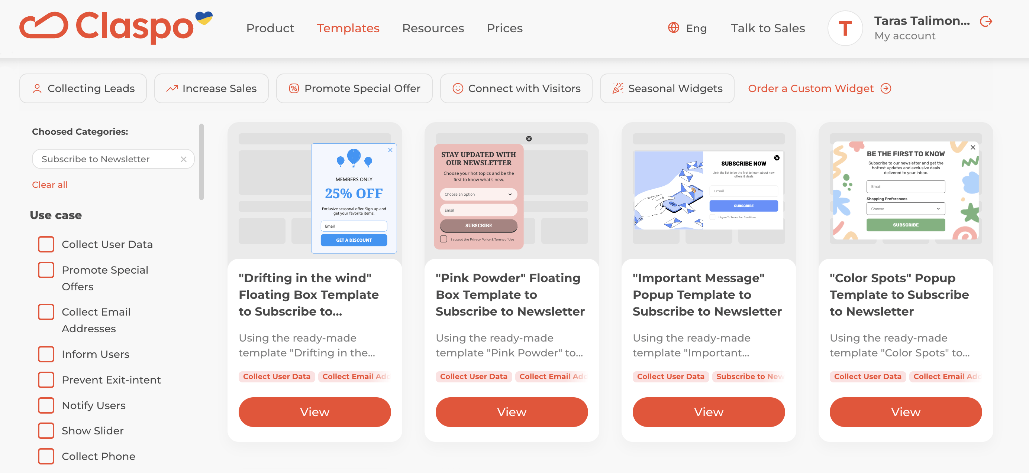Screen dimensions: 1029x473
Task: Remove Subscribe to Newsletter filter with X
Action: (x=183, y=159)
